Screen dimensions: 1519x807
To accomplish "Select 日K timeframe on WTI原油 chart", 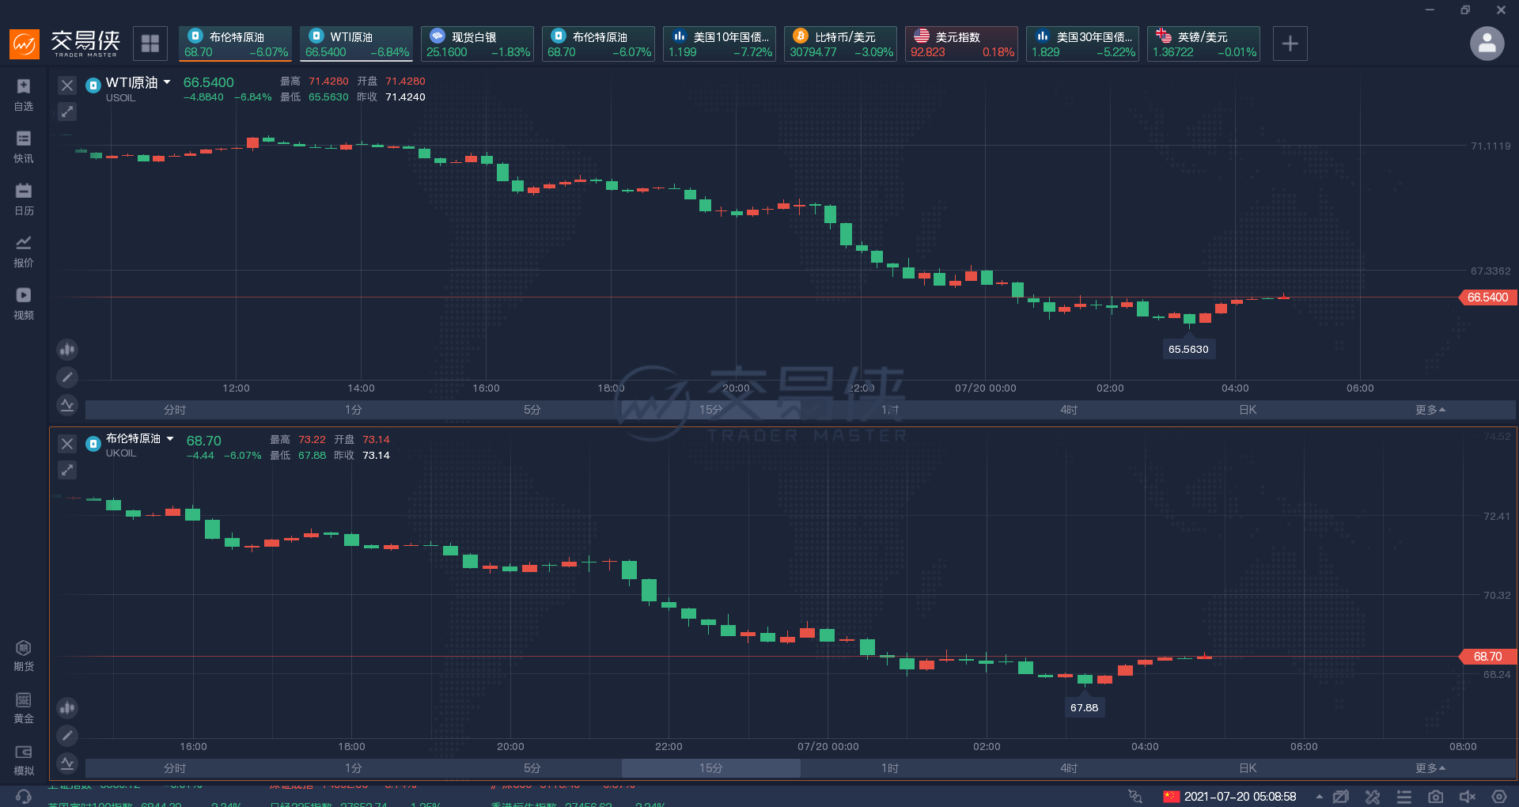I will [x=1248, y=410].
